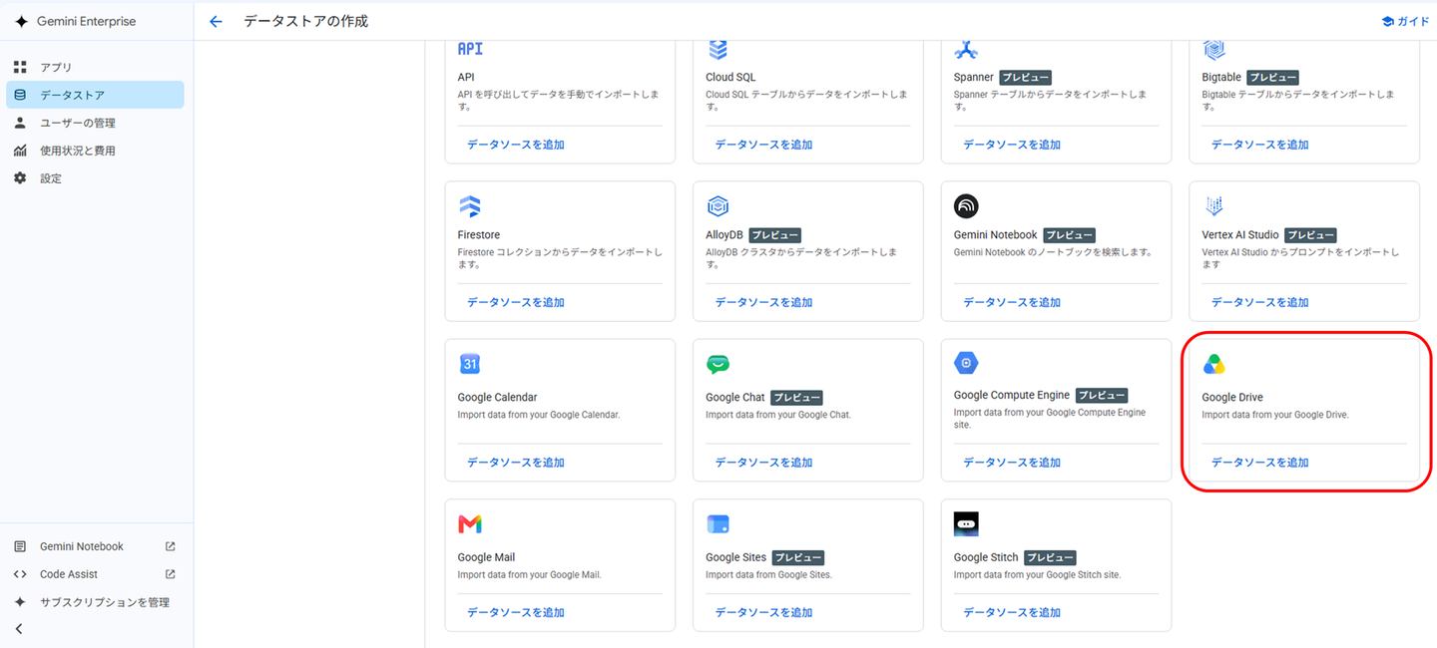This screenshot has width=1437, height=648.
Task: Open ユーザーの管理 in the sidebar
Action: [x=95, y=123]
